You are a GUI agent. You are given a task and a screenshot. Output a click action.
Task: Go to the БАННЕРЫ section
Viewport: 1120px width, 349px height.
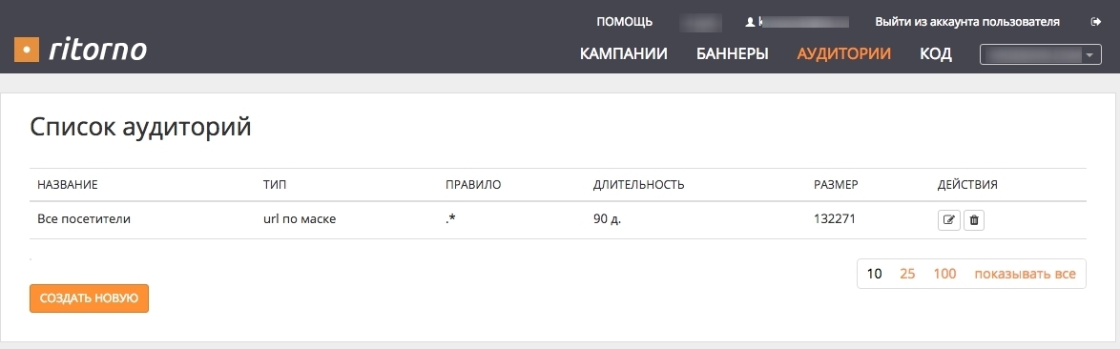click(x=732, y=53)
